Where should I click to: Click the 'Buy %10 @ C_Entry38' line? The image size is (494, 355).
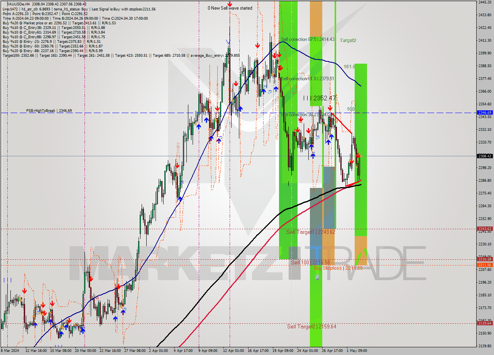click(54, 27)
